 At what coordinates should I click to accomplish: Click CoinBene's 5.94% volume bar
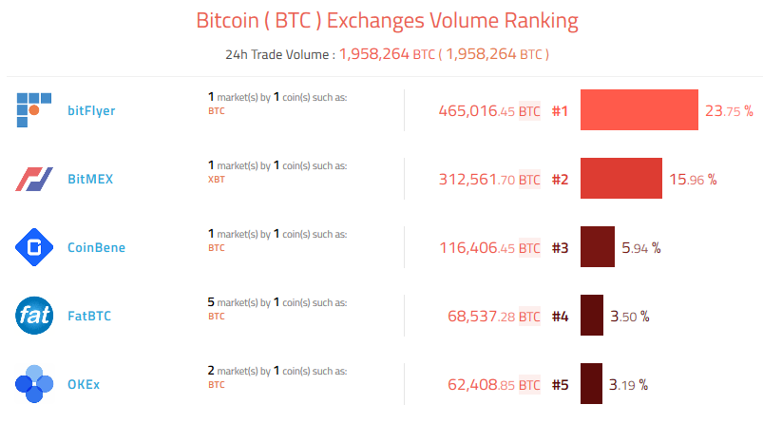coord(597,247)
